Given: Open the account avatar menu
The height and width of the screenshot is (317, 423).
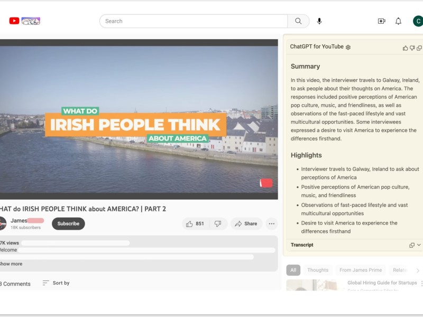Looking at the screenshot, I should (x=418, y=21).
